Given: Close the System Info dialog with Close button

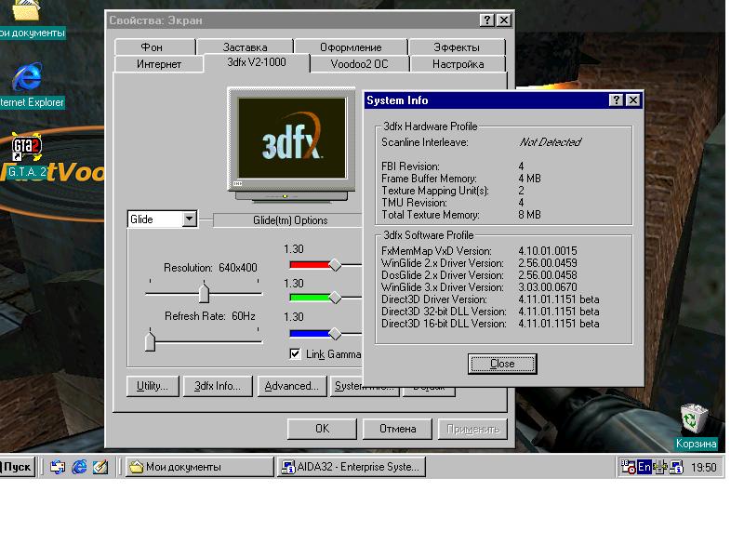Looking at the screenshot, I should click(x=502, y=364).
